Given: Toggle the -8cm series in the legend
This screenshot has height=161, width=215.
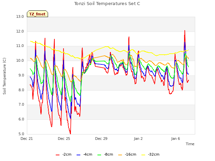Looking at the screenshot, I should pyautogui.click(x=105, y=154).
